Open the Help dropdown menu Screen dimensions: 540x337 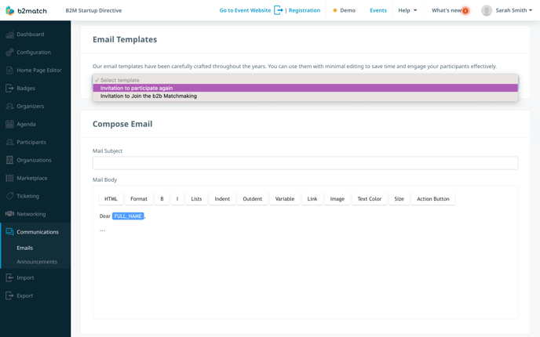407,10
